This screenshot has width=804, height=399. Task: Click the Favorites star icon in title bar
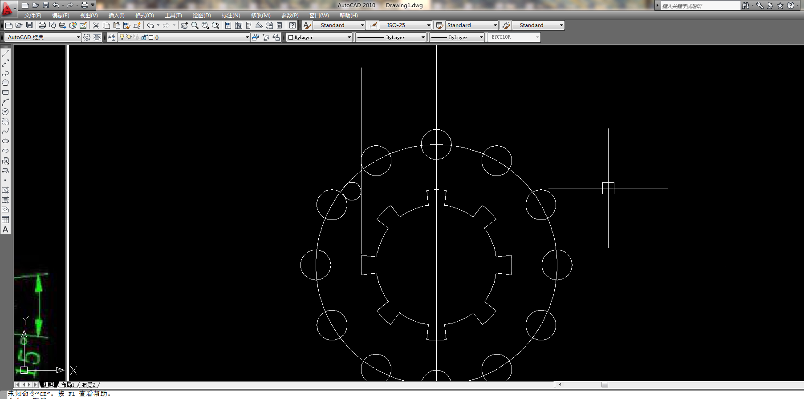(780, 5)
